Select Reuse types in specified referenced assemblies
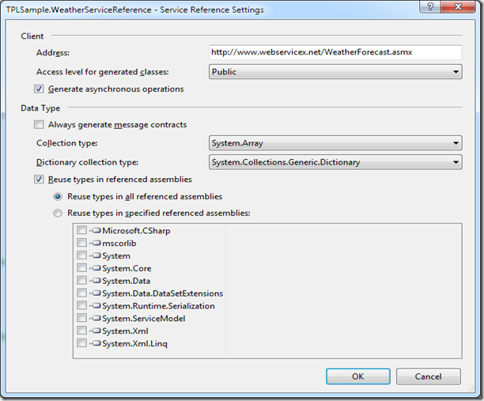 click(x=58, y=213)
